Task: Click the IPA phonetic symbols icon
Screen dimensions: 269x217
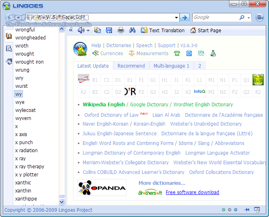Action: tap(201, 54)
